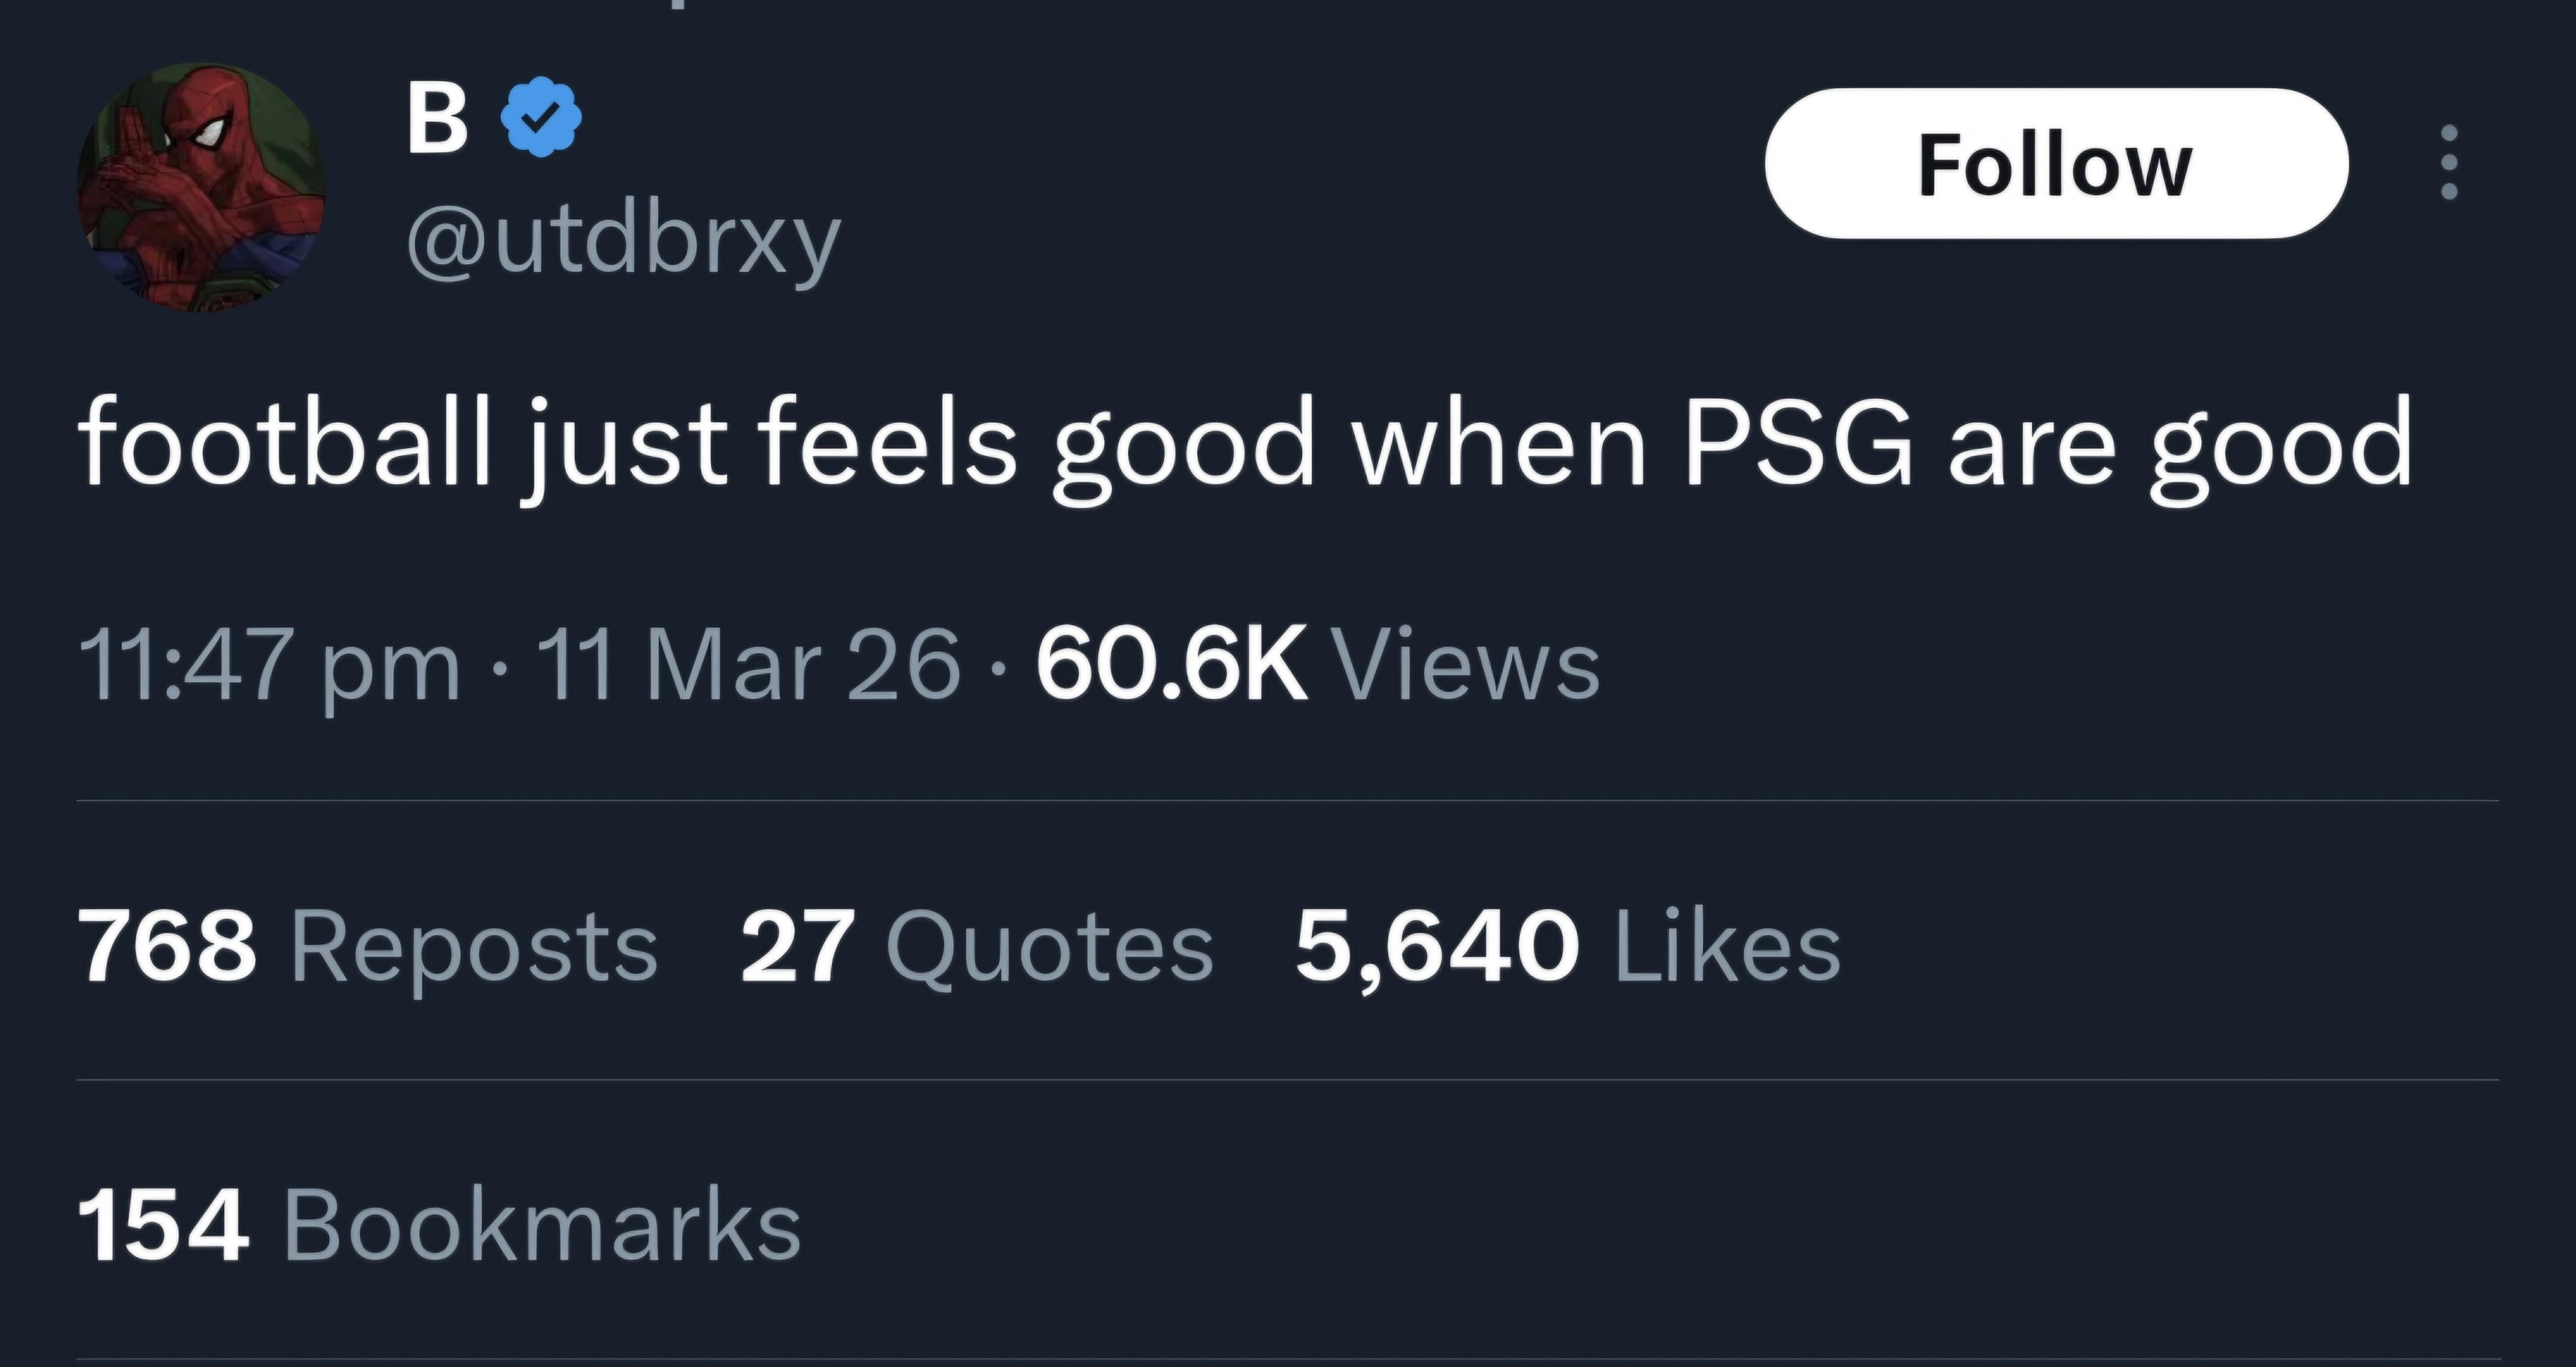The image size is (2576, 1367).
Task: Click the blue verified badge
Action: [x=540, y=117]
